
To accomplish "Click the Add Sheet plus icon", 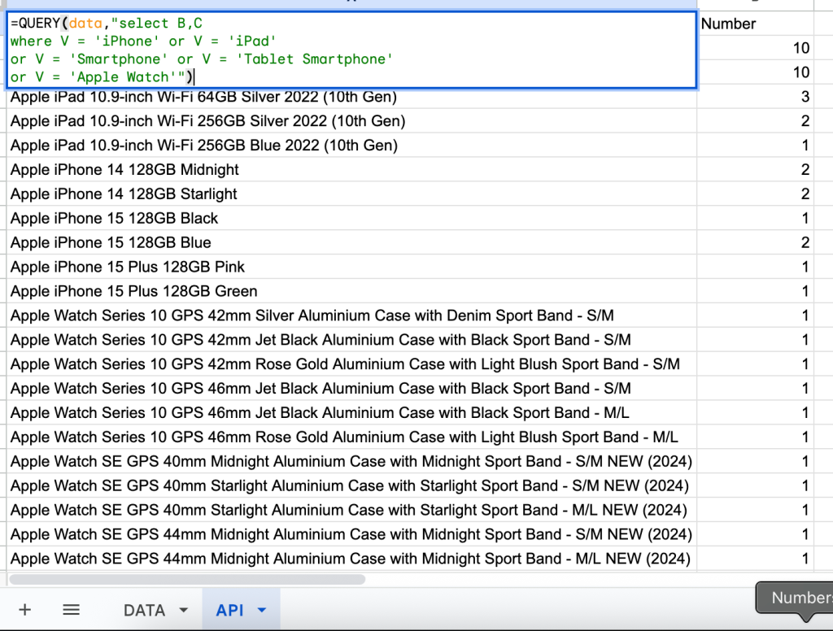I will click(x=24, y=610).
